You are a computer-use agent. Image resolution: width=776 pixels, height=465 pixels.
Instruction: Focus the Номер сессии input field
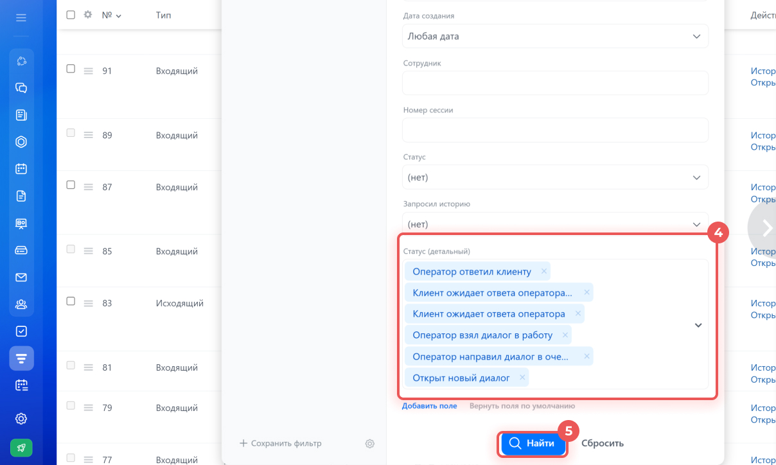tap(555, 130)
